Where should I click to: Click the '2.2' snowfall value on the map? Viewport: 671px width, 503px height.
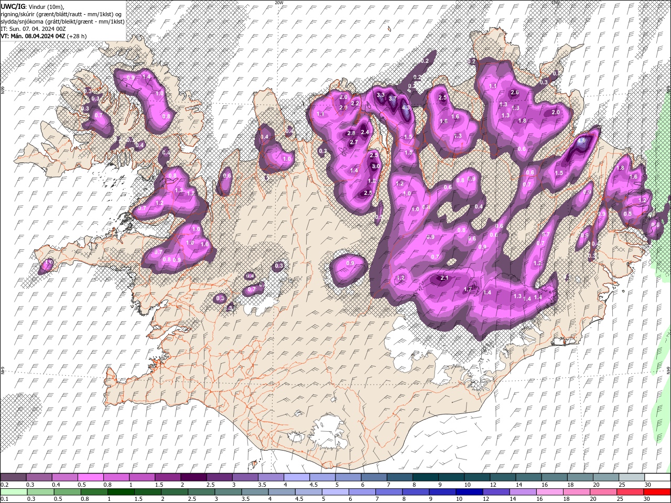pos(355,103)
